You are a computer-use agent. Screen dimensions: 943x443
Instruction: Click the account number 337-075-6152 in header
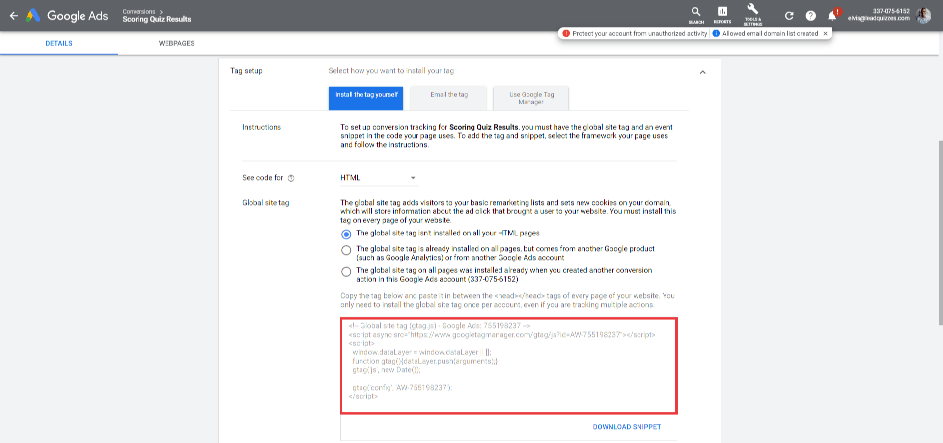[x=891, y=11]
